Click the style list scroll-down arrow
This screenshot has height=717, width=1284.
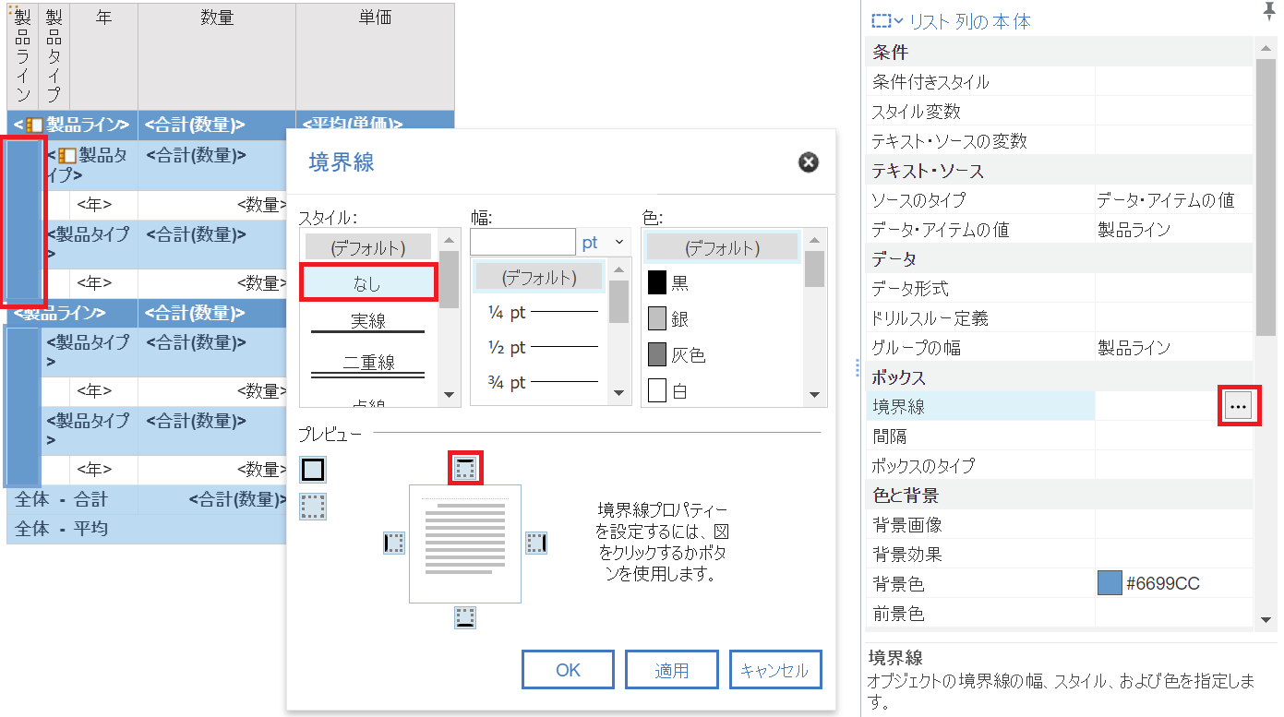450,395
